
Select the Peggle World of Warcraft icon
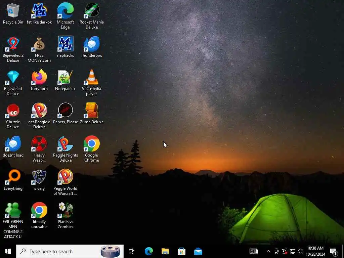point(66,177)
